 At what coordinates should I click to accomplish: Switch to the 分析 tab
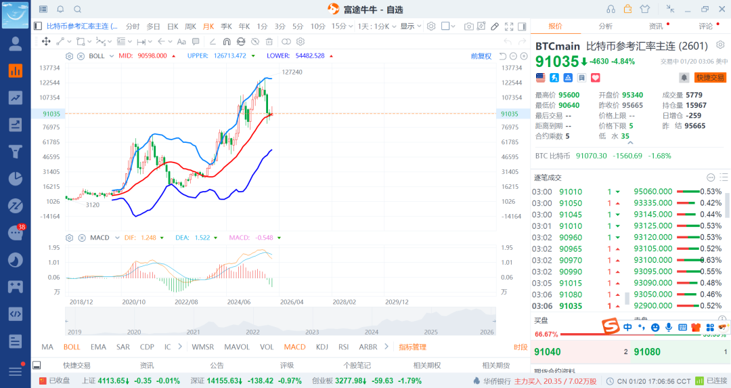(605, 26)
